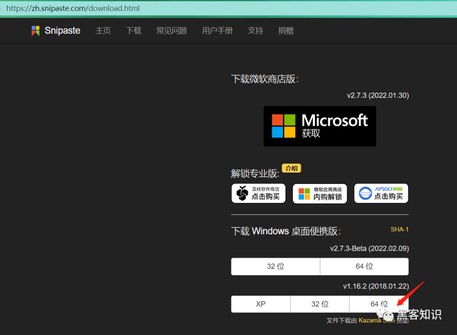This screenshot has height=335, width=457.
Task: Buy via 荔枝软件商店 点击购买 button
Action: point(259,193)
